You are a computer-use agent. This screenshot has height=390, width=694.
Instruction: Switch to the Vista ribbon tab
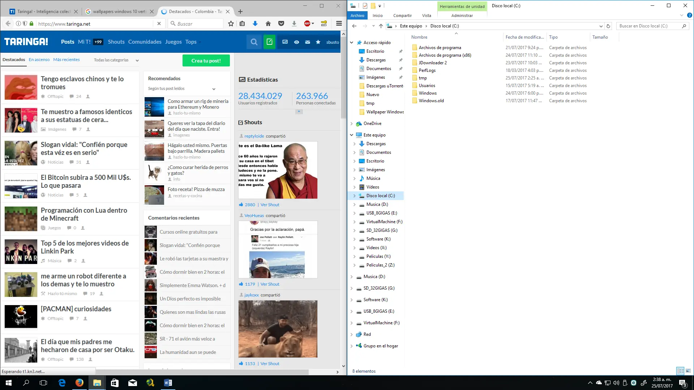coord(427,16)
